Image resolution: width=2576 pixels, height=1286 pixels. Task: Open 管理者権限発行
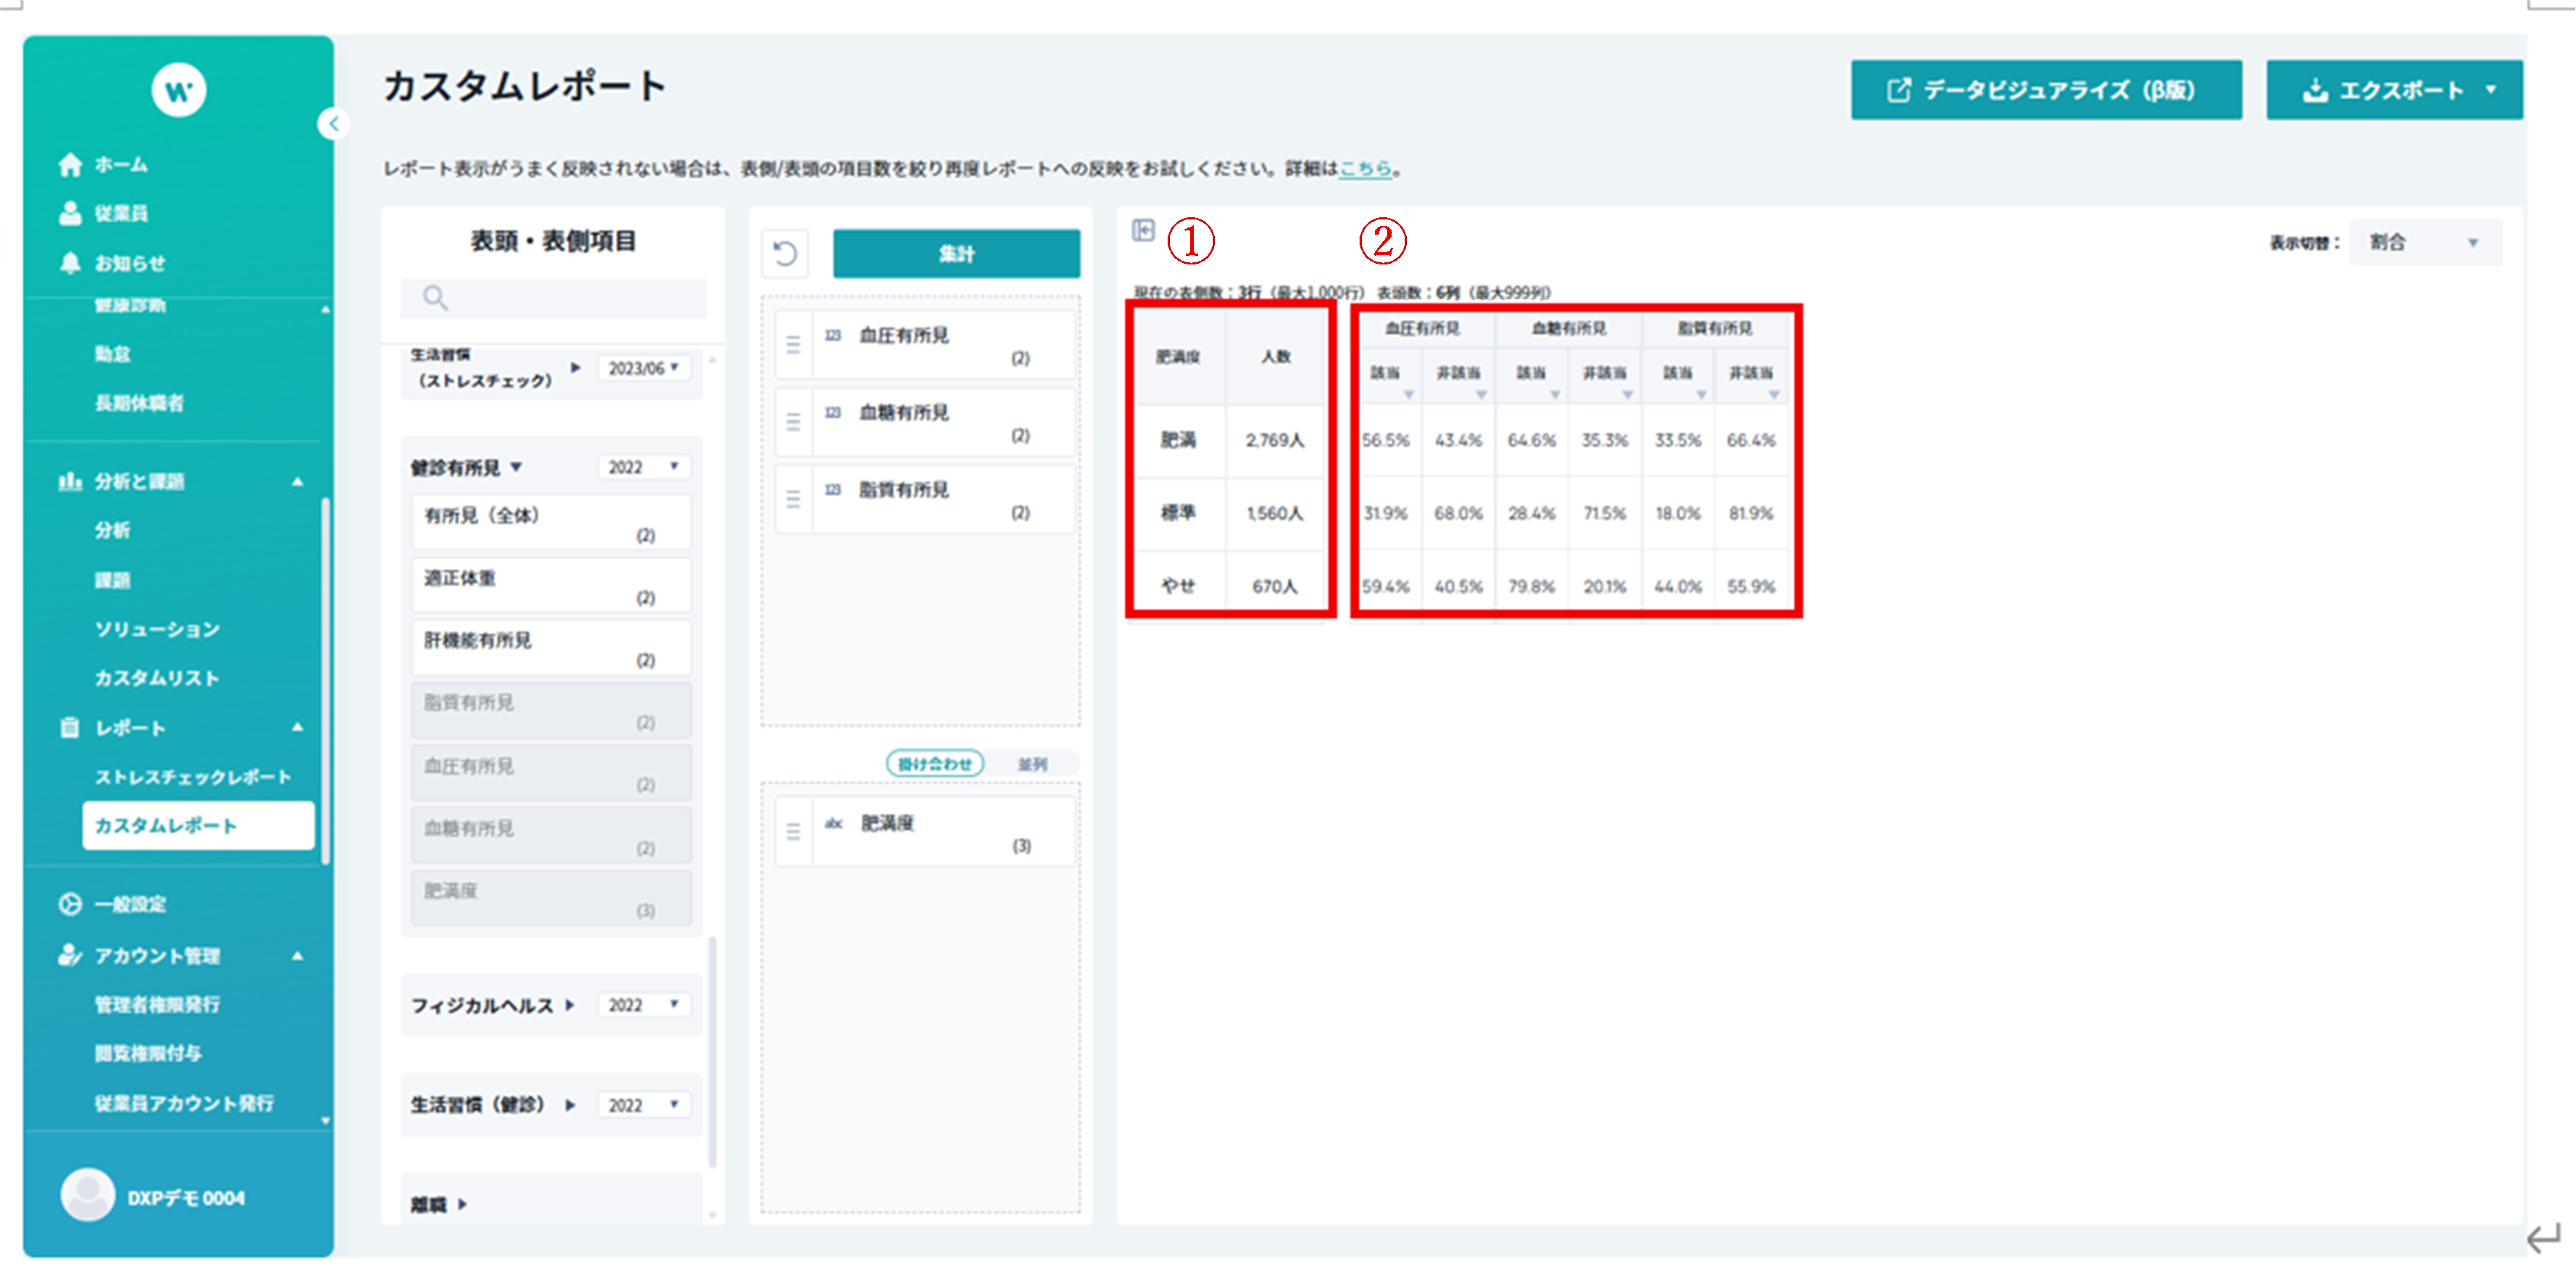[157, 1004]
